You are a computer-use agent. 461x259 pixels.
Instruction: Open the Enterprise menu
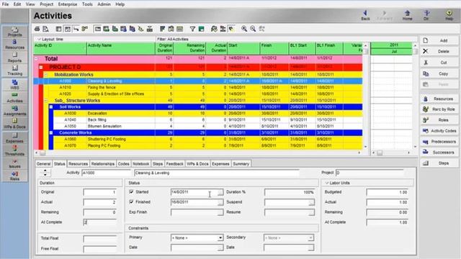coord(67,4)
